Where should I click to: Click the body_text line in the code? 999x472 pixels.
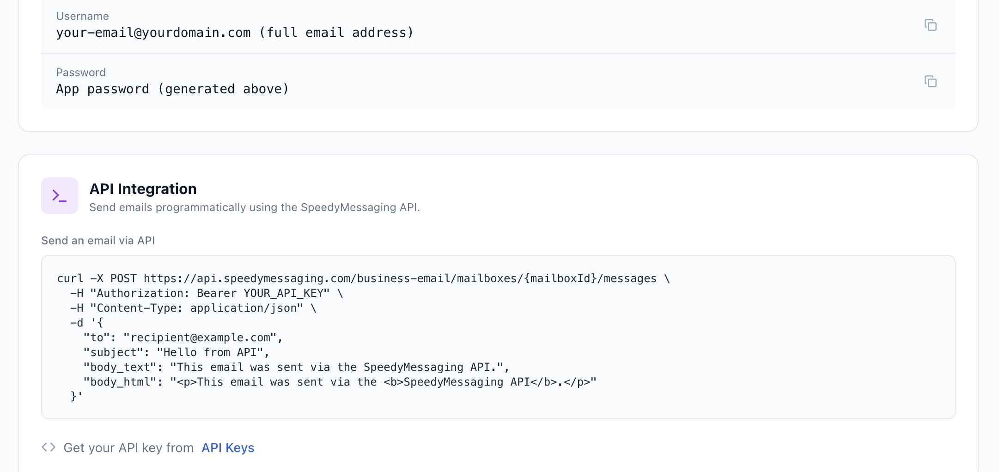296,367
